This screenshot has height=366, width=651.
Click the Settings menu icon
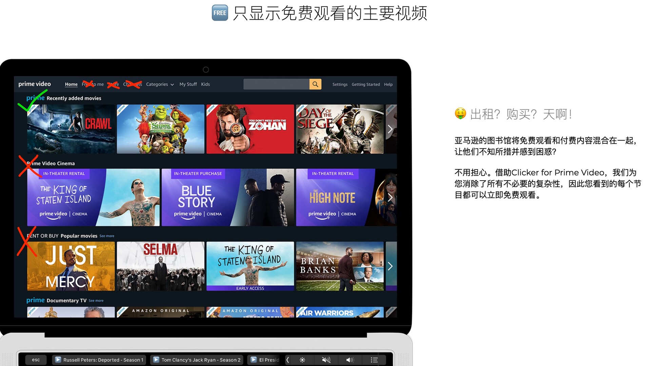(339, 84)
